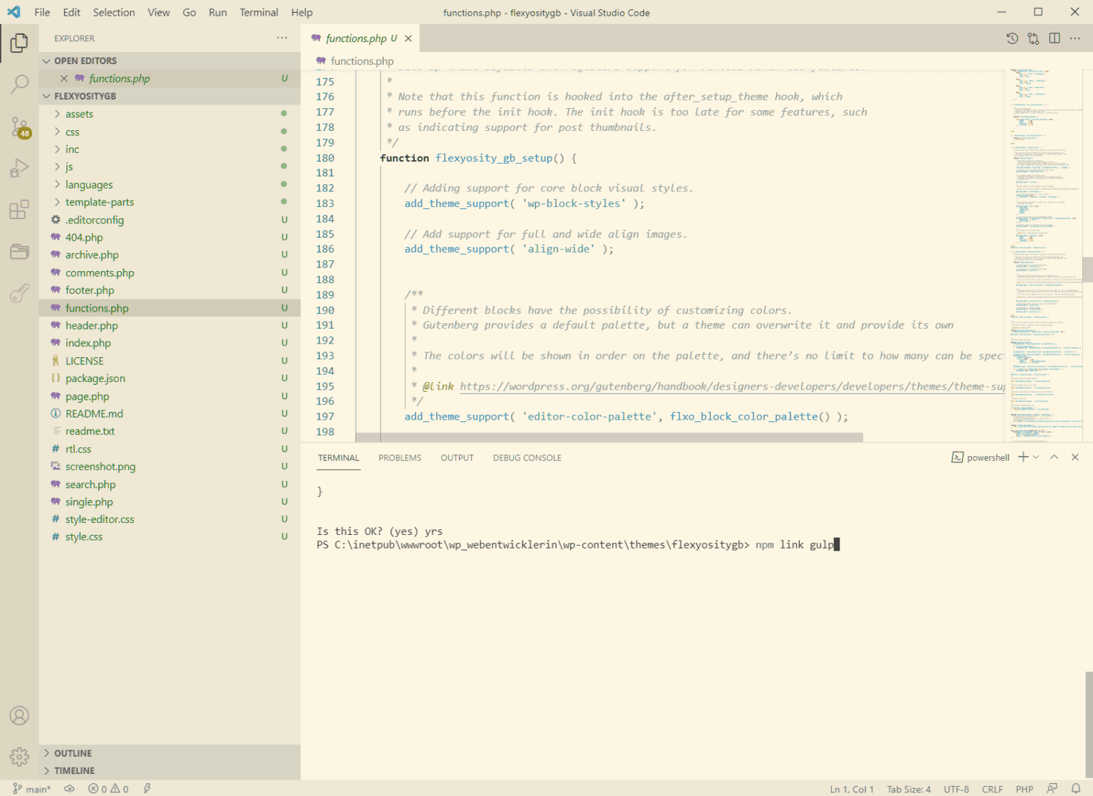Screen dimensions: 1093x796
Task: Expand the languages folder
Action: point(169,184)
